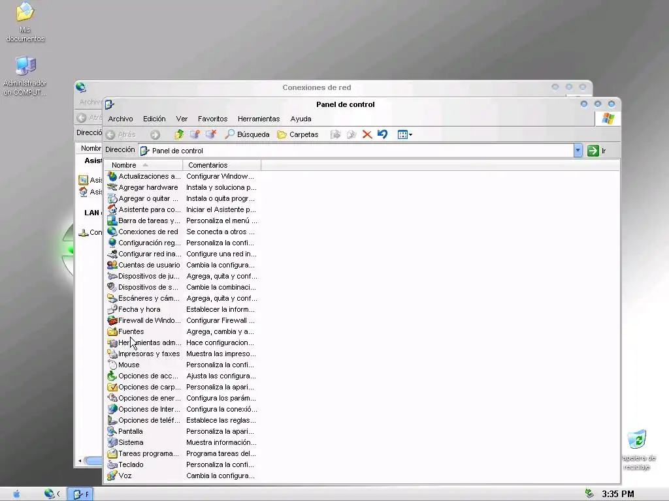
Task: Sort list by Comentarios column header
Action: click(x=222, y=165)
